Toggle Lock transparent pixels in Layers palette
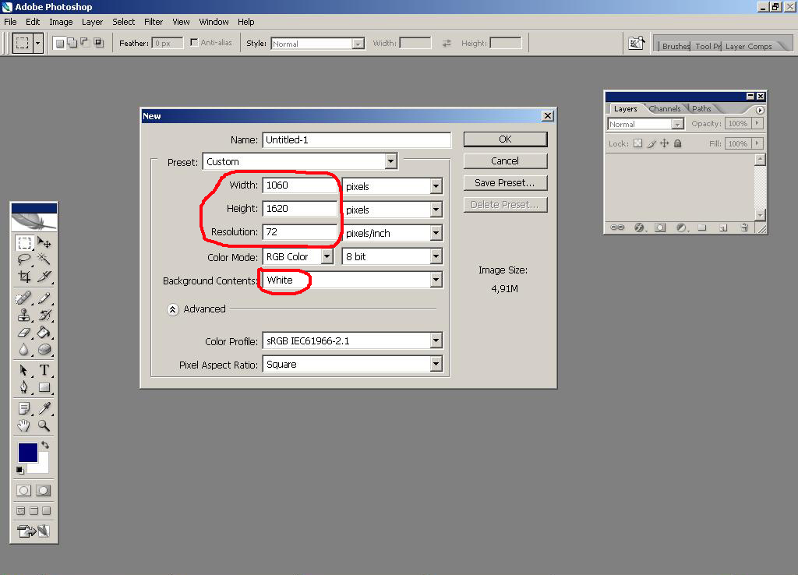Viewport: 798px width, 575px height. 637,143
